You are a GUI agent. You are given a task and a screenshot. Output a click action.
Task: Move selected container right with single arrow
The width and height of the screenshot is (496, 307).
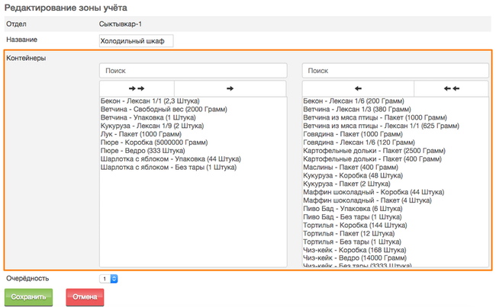[x=230, y=89]
